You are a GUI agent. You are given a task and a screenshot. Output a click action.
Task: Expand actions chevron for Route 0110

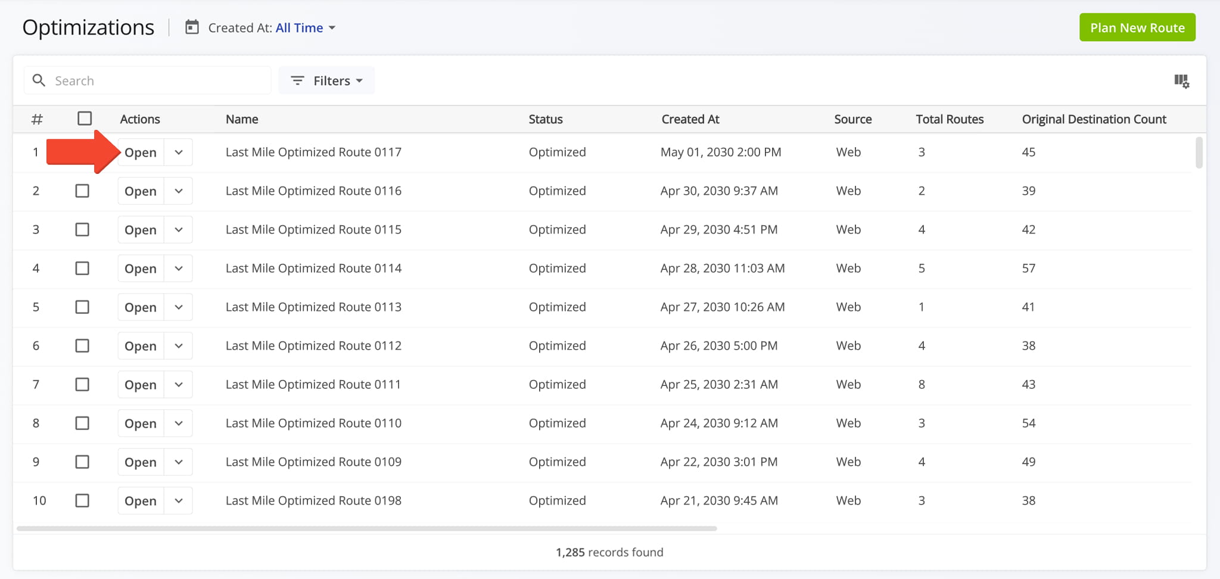179,423
